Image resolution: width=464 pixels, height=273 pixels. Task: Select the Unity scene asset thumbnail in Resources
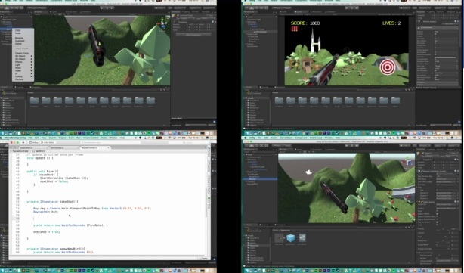pos(302,237)
